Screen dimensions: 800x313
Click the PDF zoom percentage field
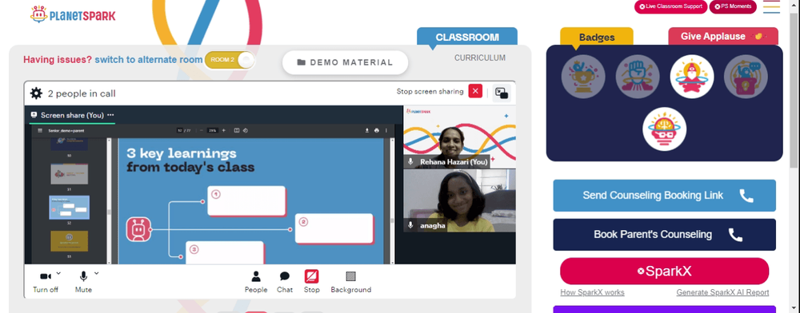[x=212, y=130]
